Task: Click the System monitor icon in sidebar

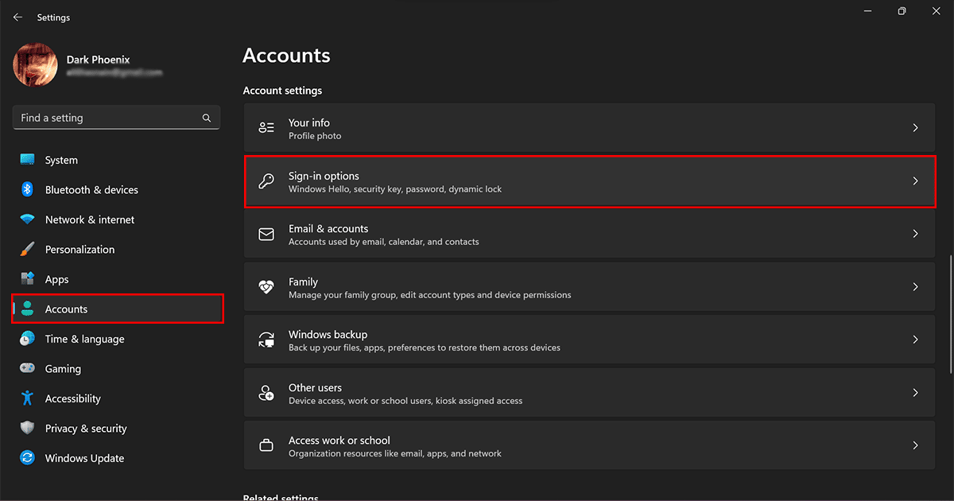Action: pos(28,160)
